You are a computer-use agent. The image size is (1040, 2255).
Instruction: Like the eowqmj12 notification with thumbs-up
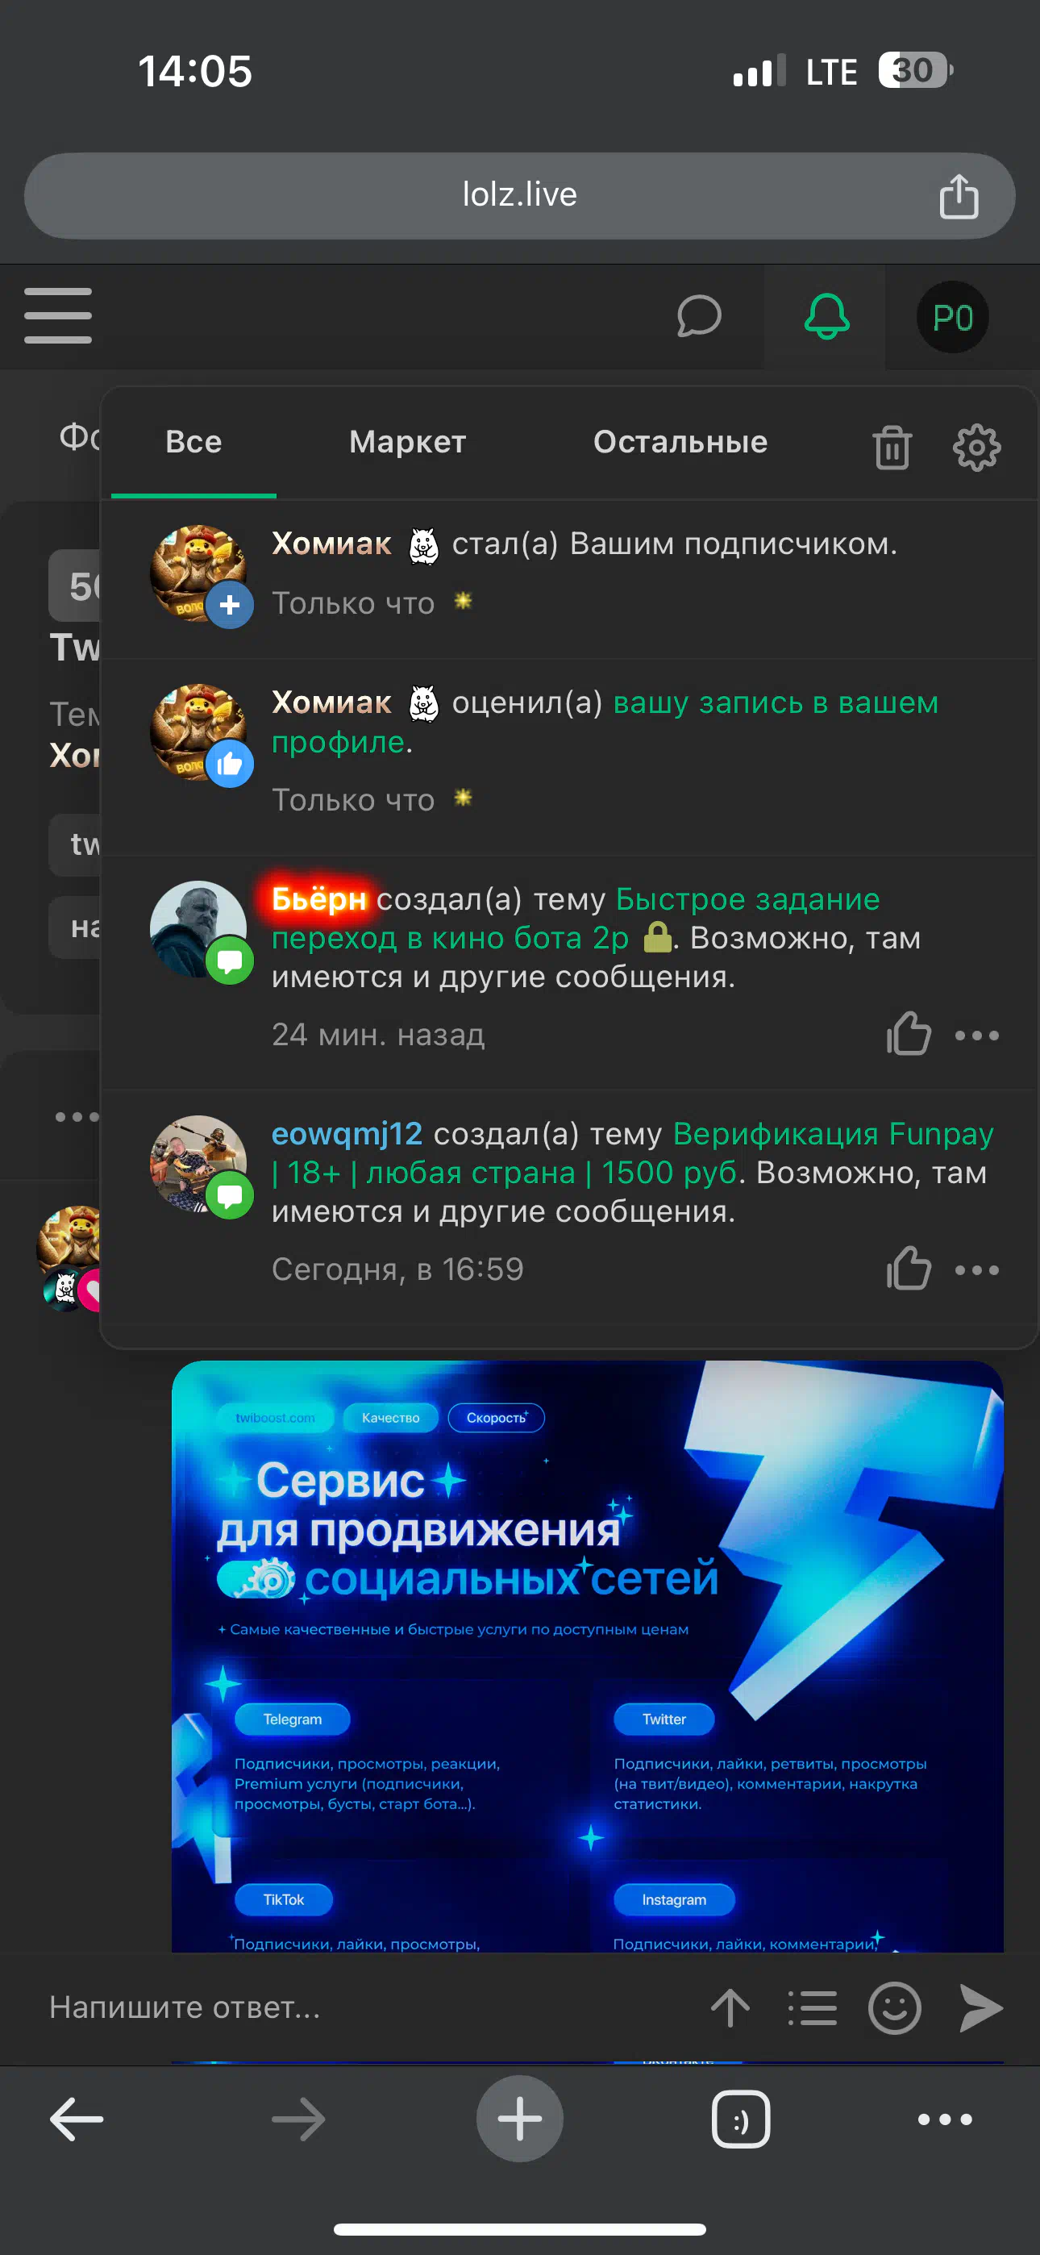coord(908,1269)
